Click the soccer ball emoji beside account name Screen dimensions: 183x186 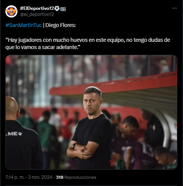pyautogui.click(x=57, y=8)
